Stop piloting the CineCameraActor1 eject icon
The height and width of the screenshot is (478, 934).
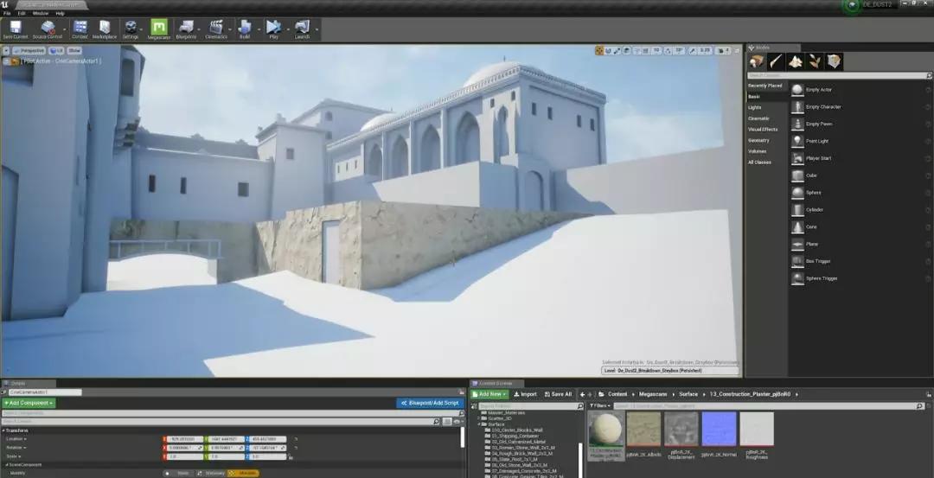[6, 61]
